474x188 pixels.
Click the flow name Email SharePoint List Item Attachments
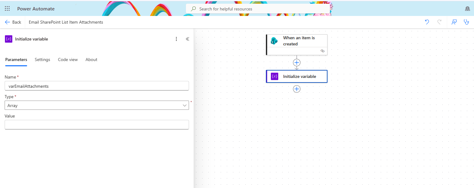click(x=66, y=22)
